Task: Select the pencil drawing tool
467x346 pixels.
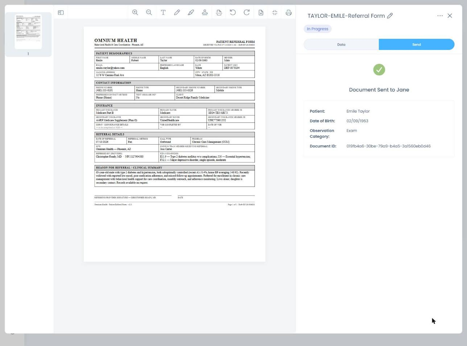Action: pyautogui.click(x=177, y=12)
